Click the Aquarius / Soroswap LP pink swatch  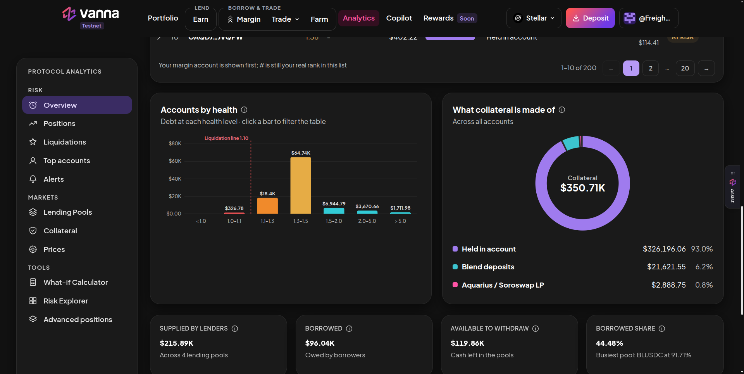tap(455, 285)
